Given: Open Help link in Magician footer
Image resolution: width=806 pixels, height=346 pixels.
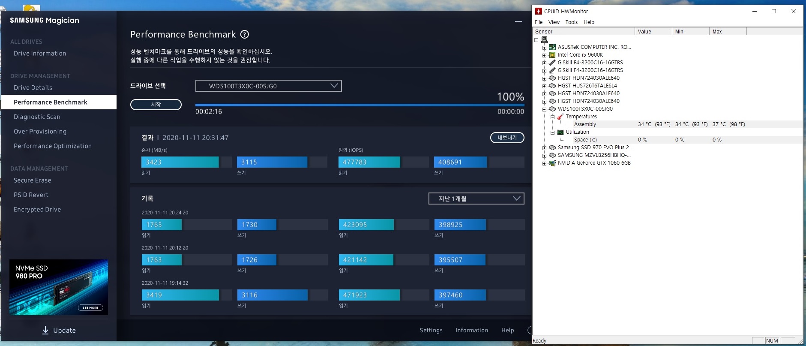Looking at the screenshot, I should coord(508,330).
